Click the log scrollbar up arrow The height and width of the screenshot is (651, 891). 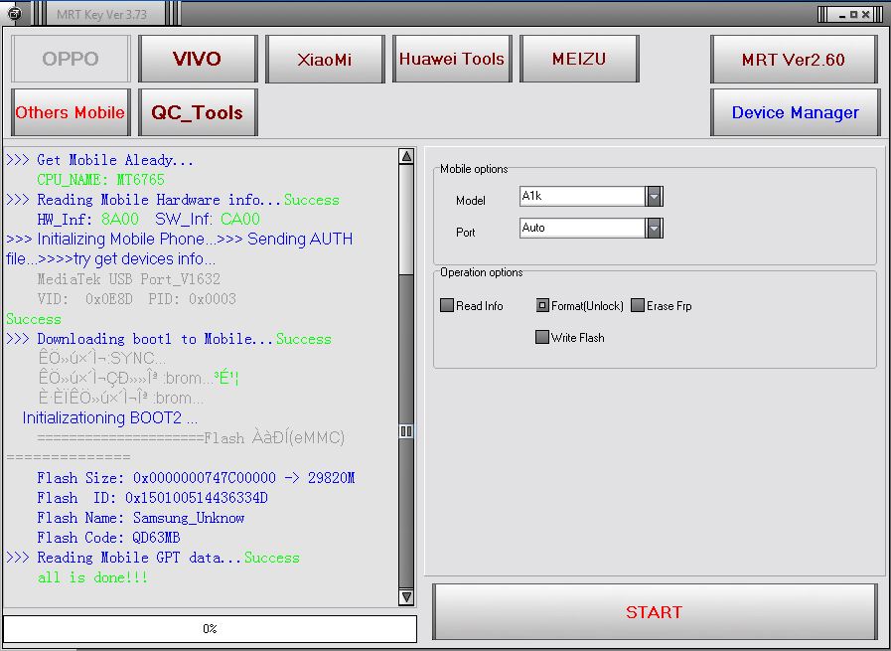[406, 156]
